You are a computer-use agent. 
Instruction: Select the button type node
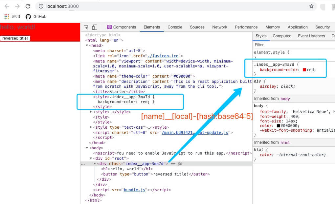pos(155,174)
